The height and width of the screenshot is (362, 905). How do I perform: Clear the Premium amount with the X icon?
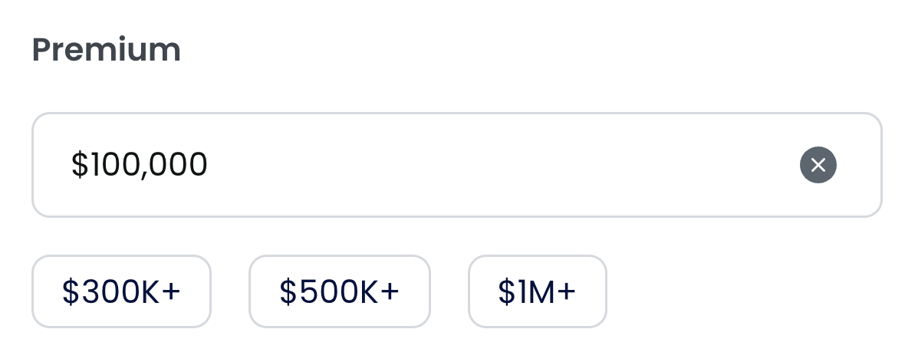click(818, 165)
